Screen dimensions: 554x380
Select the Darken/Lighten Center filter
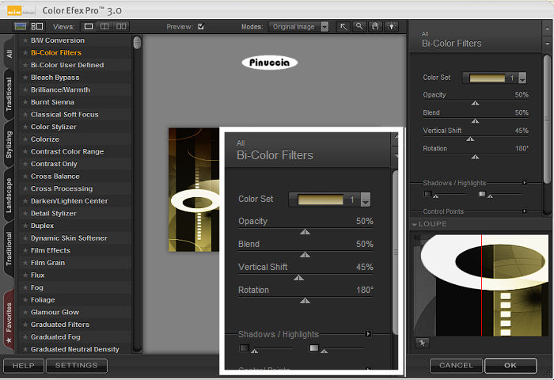70,201
